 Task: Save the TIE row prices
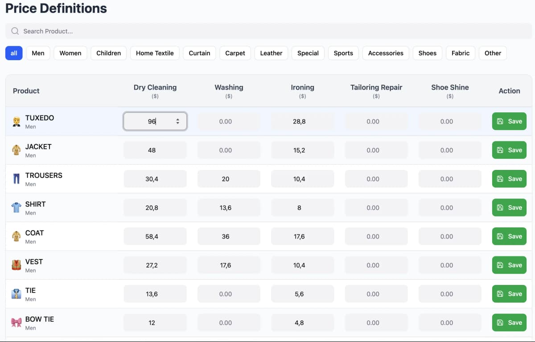point(509,294)
